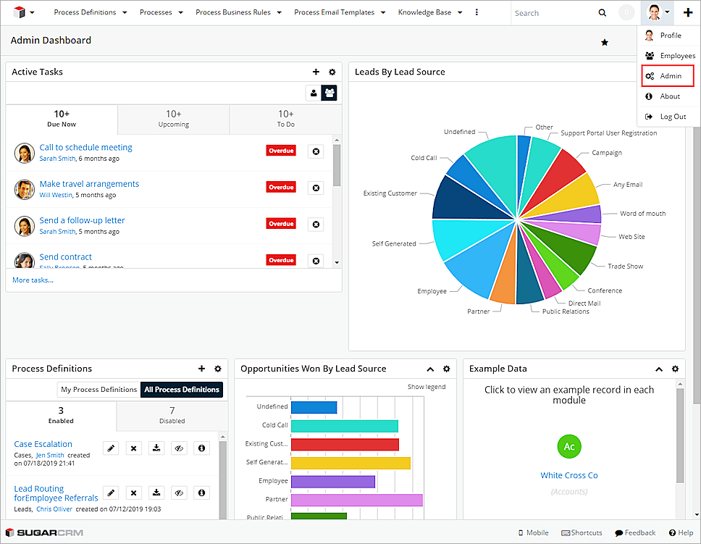Star the Admin Dashboard as favorite

[605, 42]
